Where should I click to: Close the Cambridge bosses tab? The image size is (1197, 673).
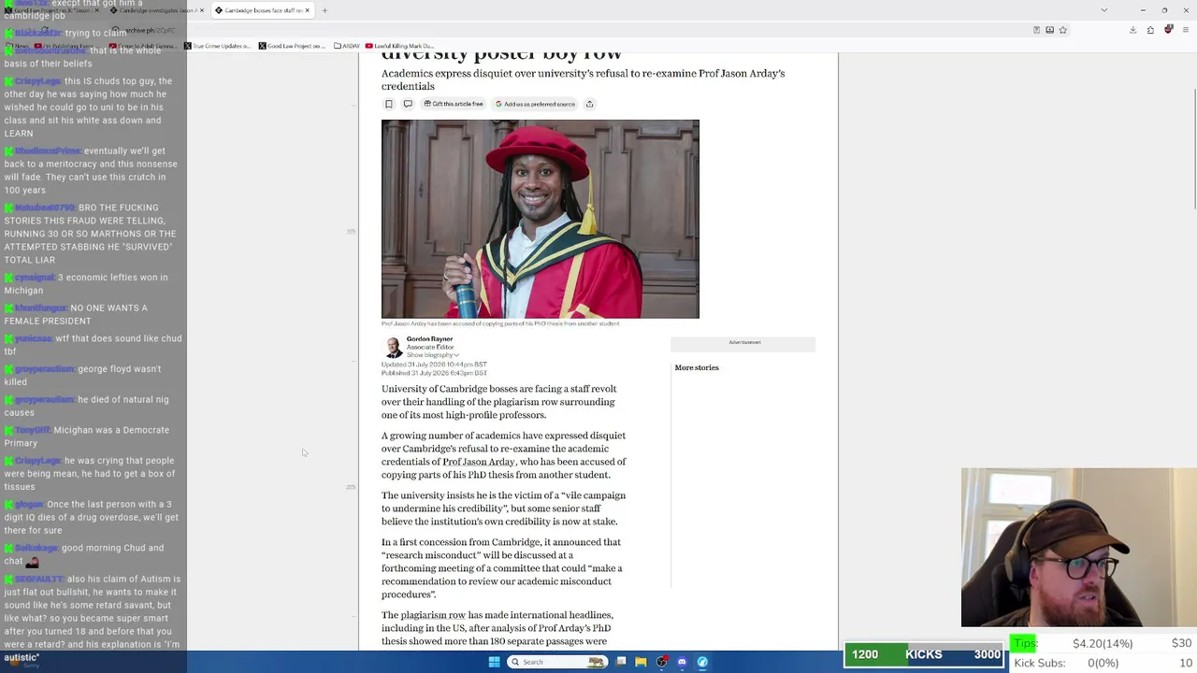pos(307,10)
